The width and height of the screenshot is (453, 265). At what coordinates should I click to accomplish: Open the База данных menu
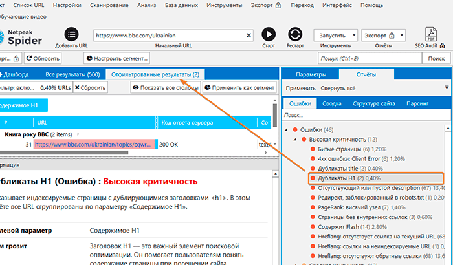click(181, 5)
